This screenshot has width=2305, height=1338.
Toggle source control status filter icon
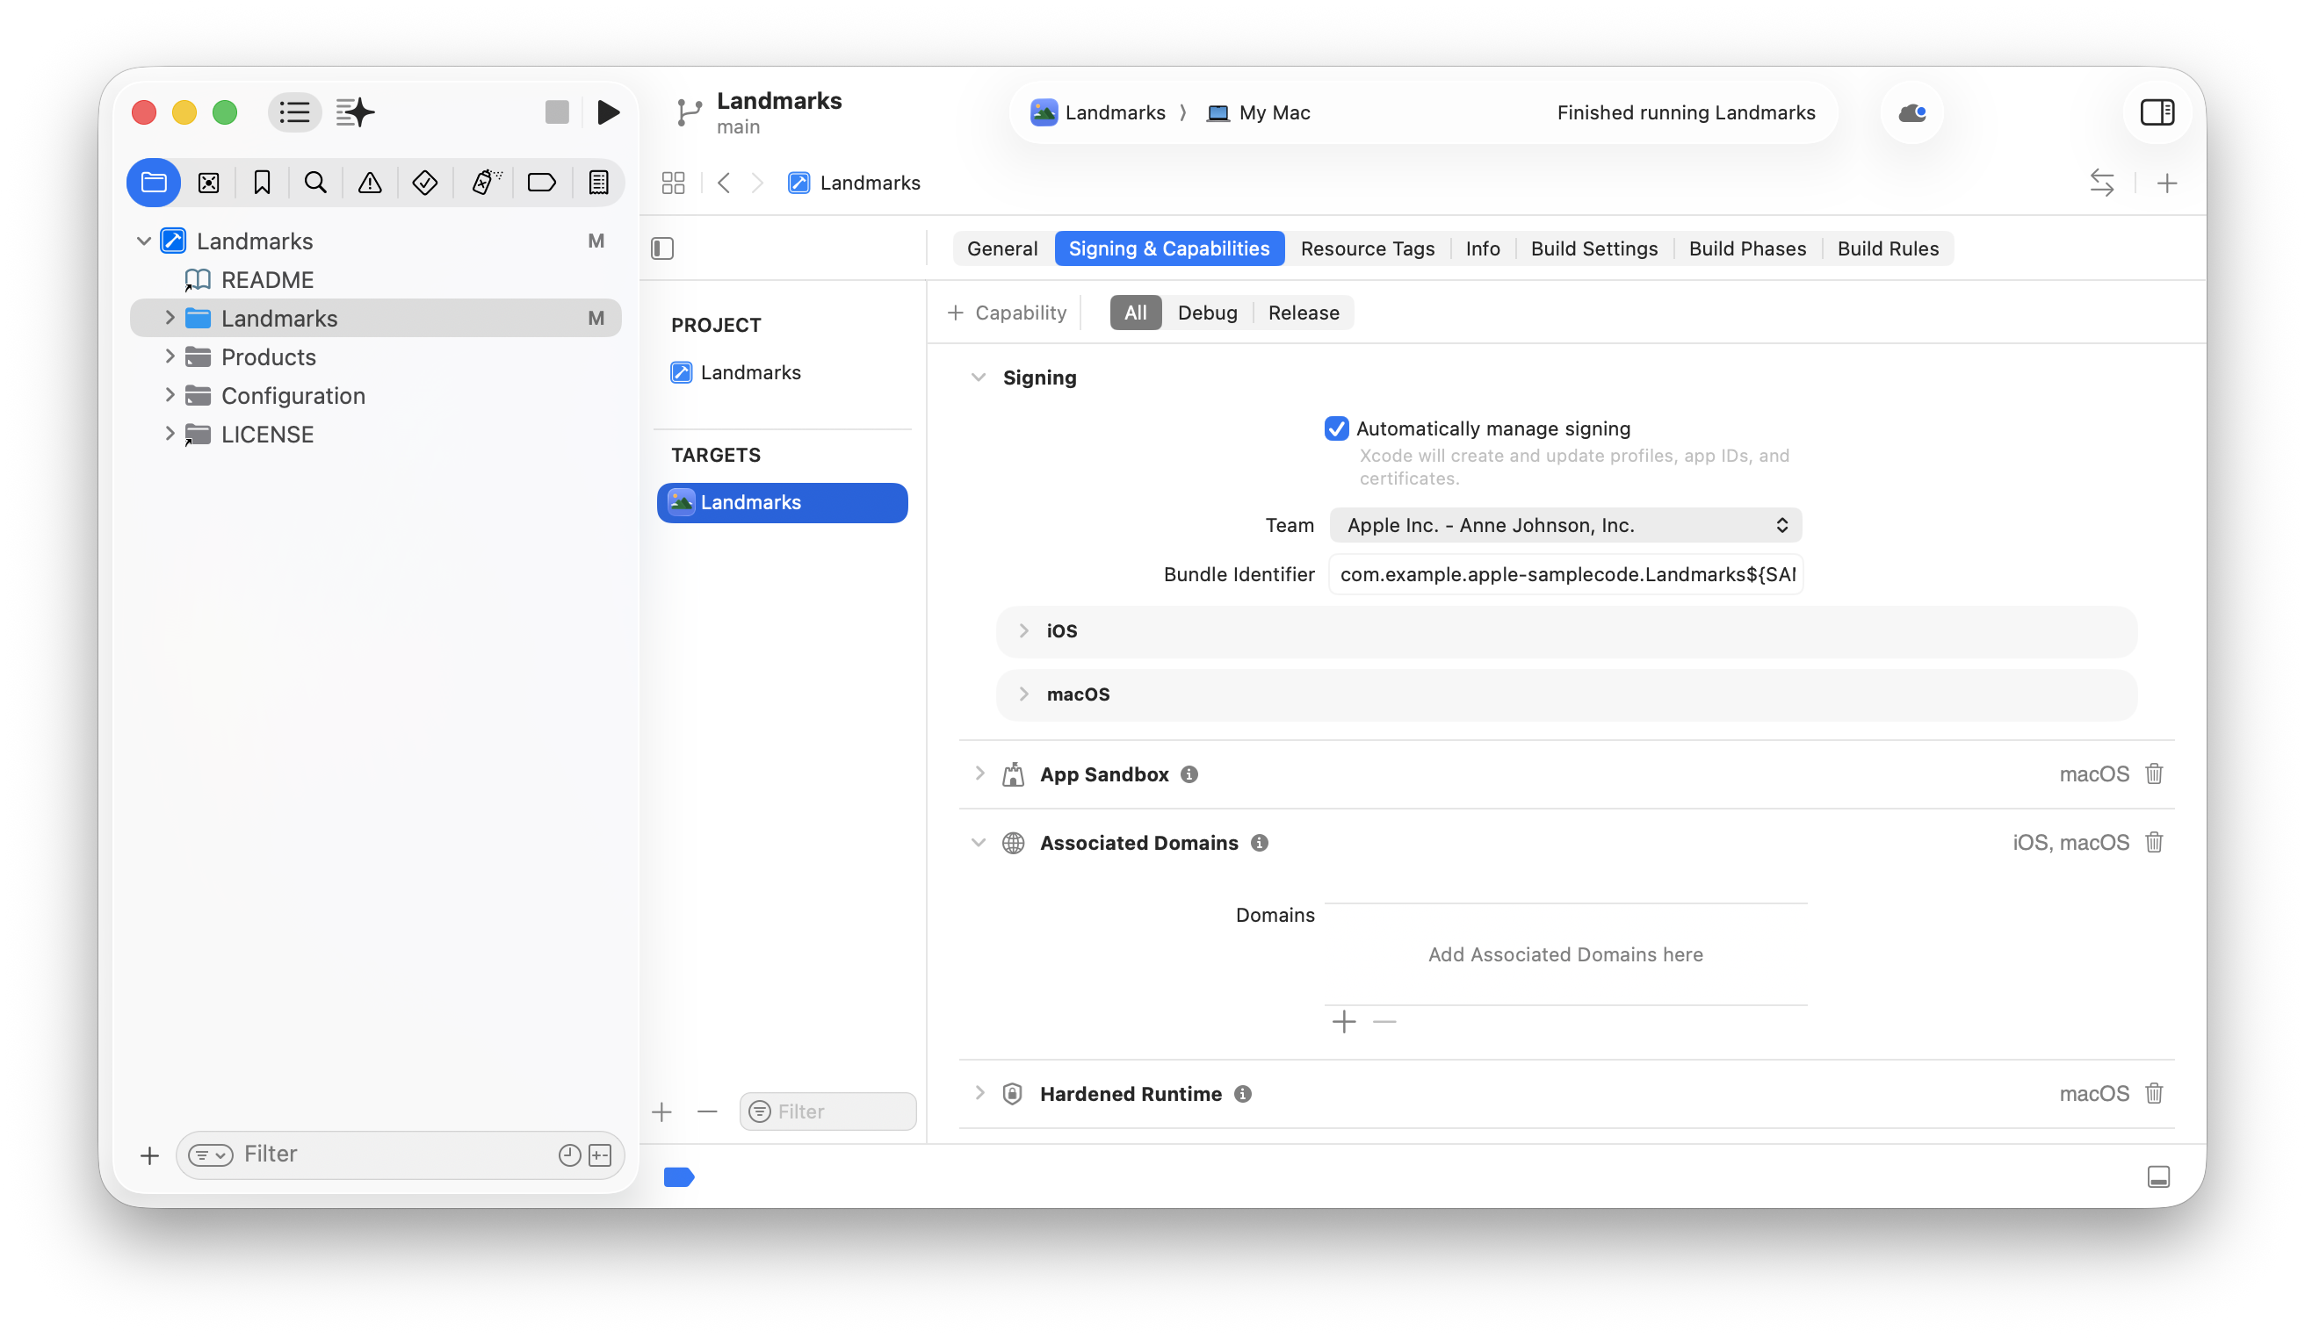click(x=600, y=1155)
